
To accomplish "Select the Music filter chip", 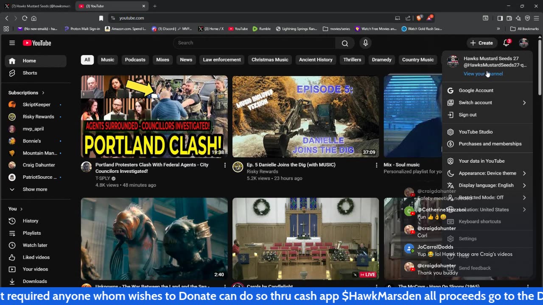I will click(x=108, y=60).
